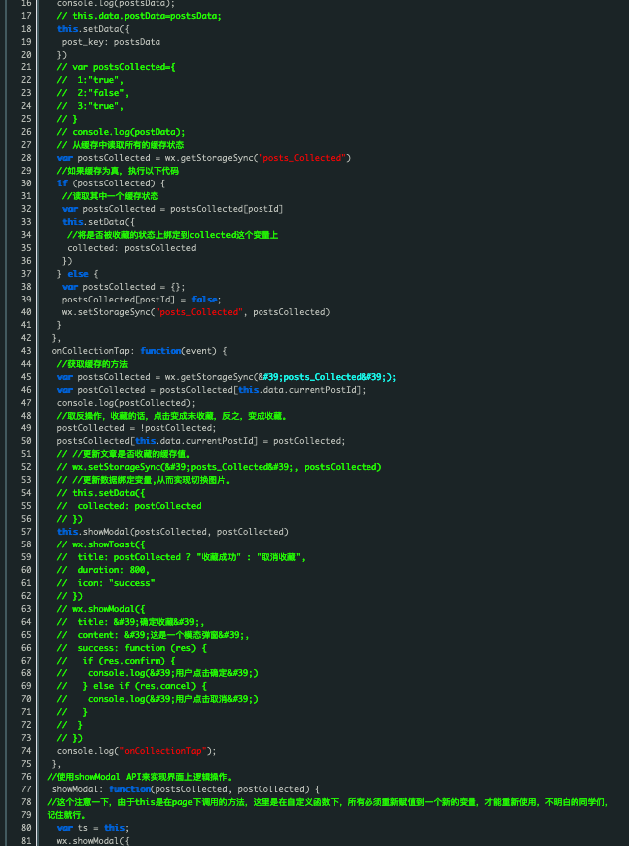Viewport: 629px width, 846px height.
Task: Click "showModal: function(postsCollected, postCollected) {"
Action: coord(186,789)
